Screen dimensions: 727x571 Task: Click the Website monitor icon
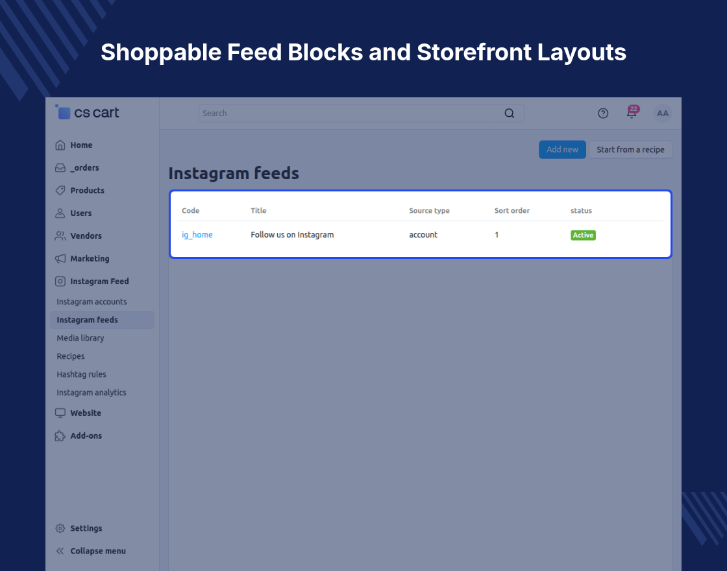coord(60,413)
